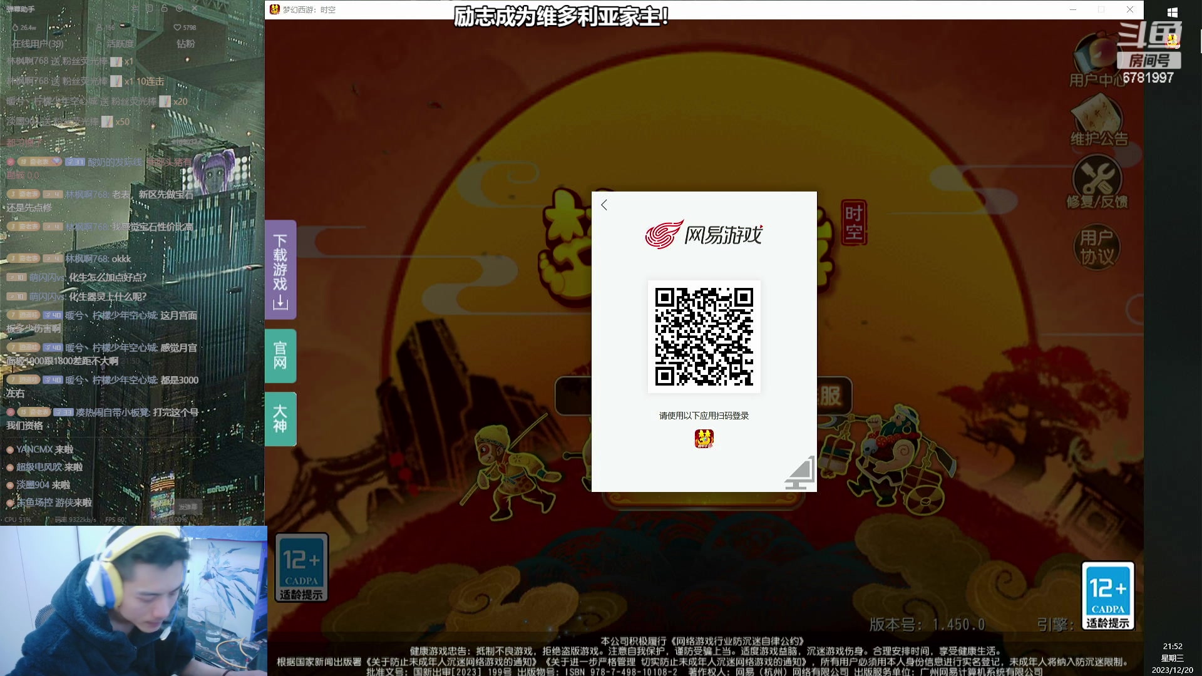Switch to the 活跃度 tab
The image size is (1202, 676).
[120, 44]
